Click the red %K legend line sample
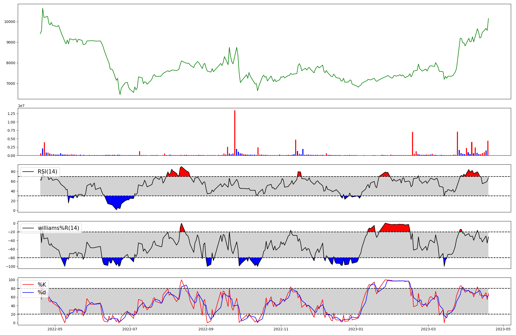The image size is (516, 335). coord(28,285)
